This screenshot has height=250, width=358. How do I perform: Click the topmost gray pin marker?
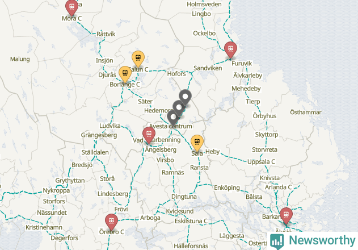(x=185, y=98)
